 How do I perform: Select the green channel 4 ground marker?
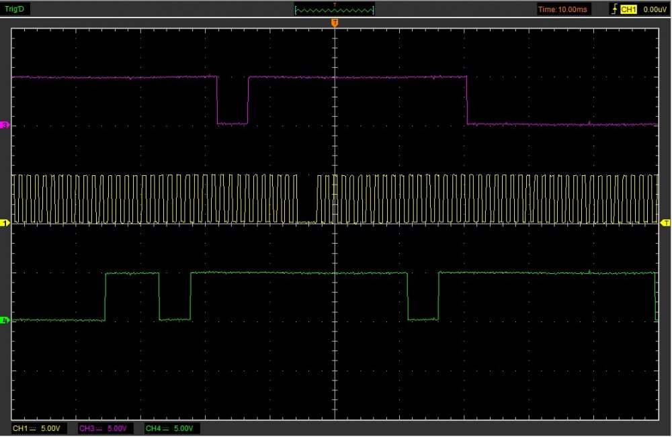click(5, 321)
